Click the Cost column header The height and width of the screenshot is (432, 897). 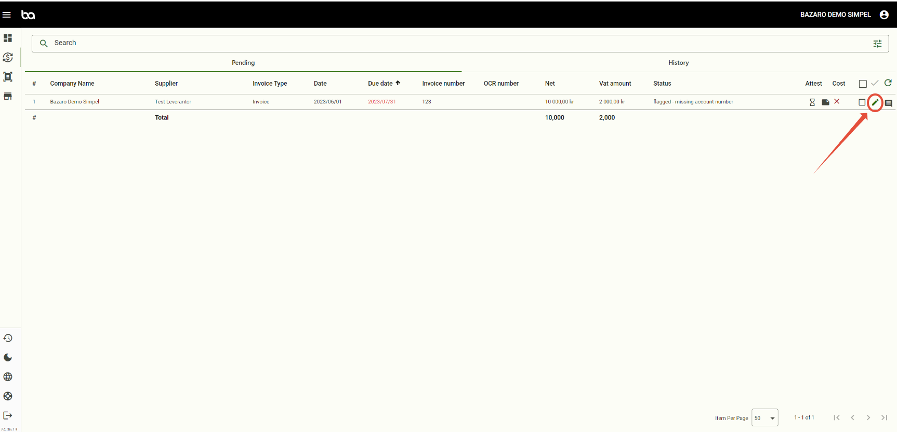coord(838,84)
